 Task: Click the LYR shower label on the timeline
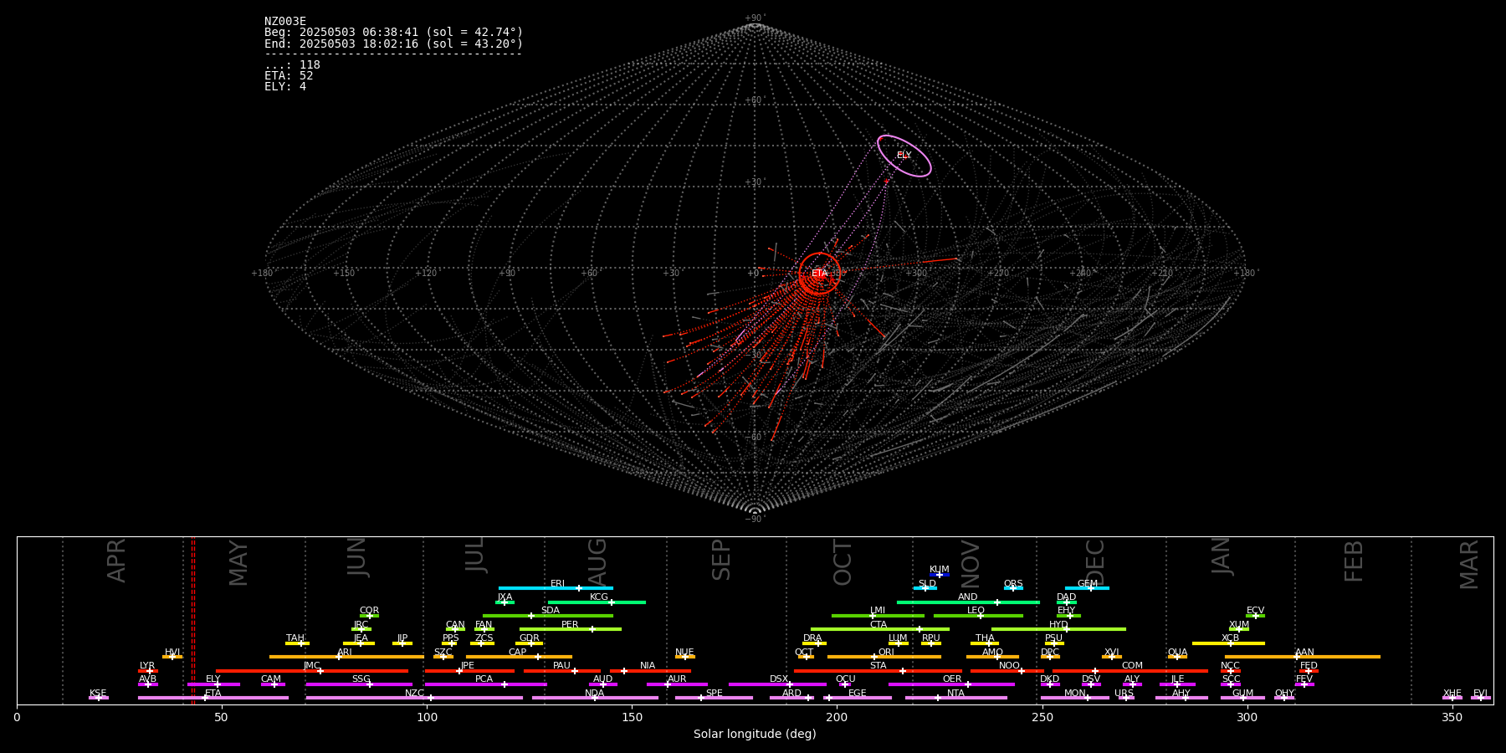[147, 666]
